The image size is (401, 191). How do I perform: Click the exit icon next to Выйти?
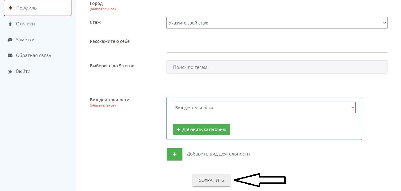tap(10, 72)
